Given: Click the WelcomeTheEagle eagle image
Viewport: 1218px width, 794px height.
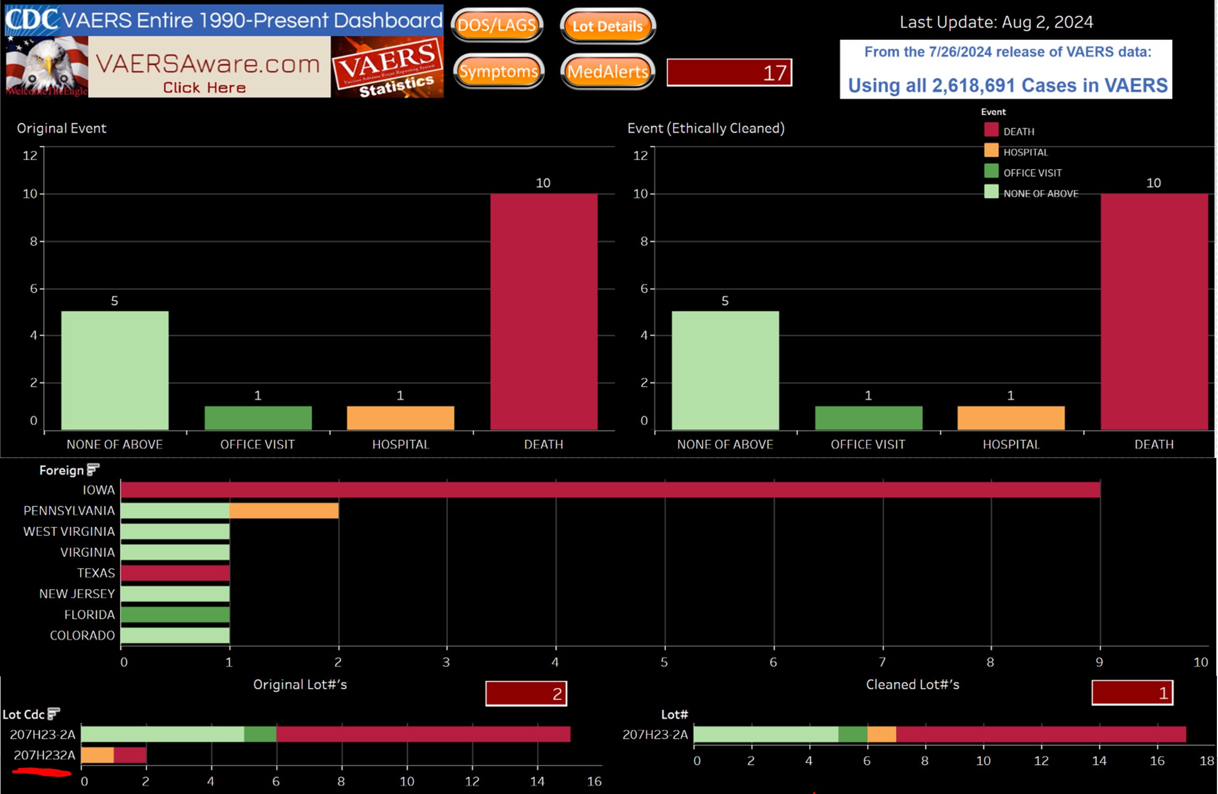Looking at the screenshot, I should [47, 67].
